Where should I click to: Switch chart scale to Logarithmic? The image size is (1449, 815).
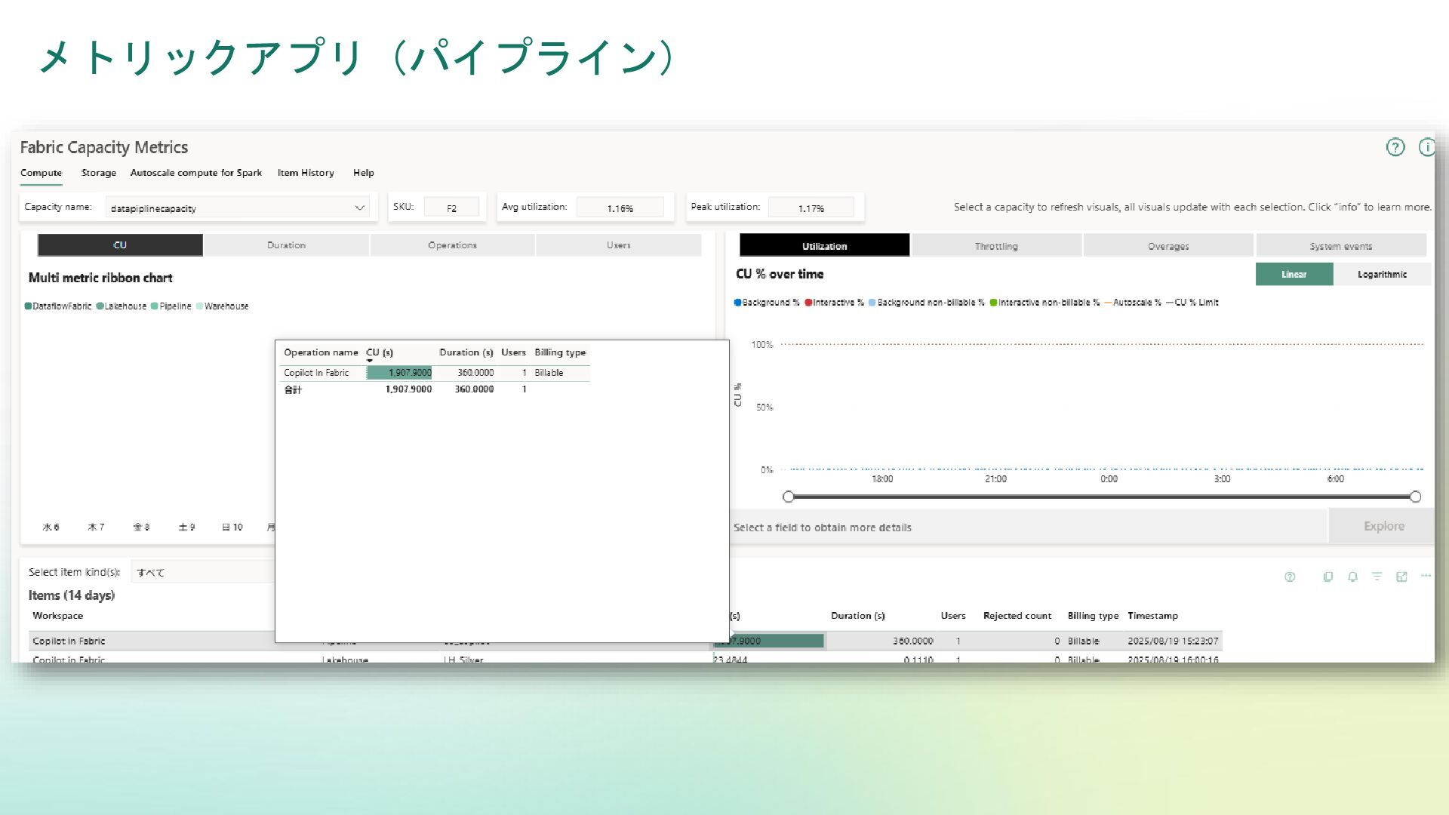1382,275
